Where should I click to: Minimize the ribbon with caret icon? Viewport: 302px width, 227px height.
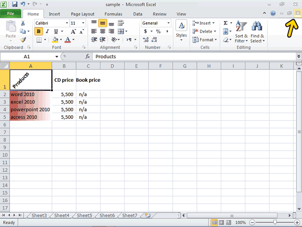tap(264, 13)
